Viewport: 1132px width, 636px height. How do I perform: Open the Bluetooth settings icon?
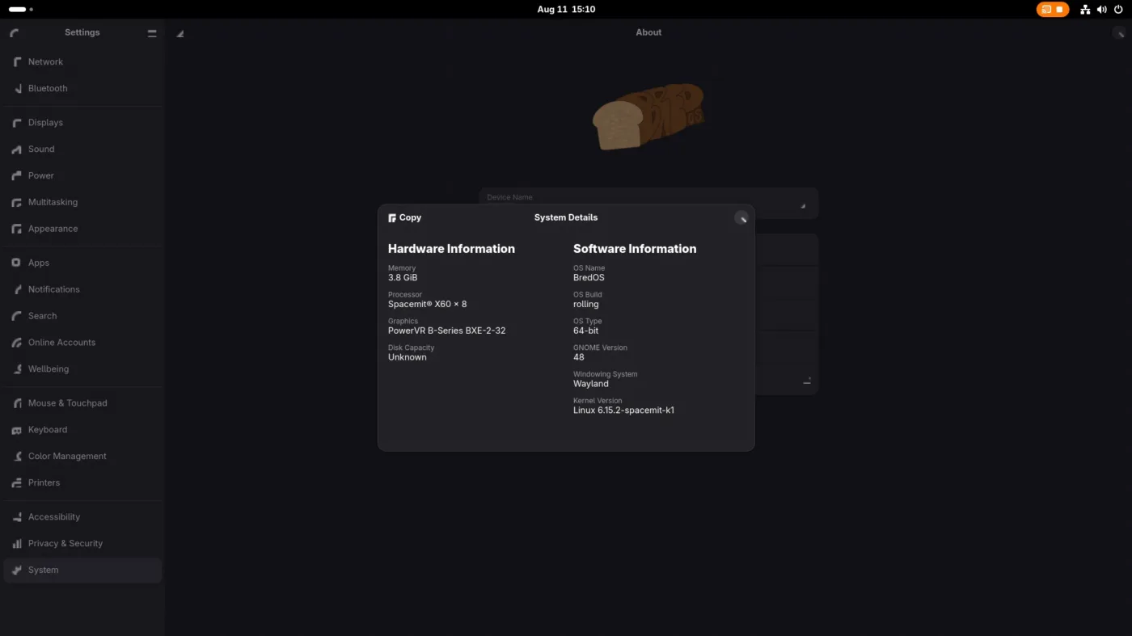pyautogui.click(x=16, y=89)
